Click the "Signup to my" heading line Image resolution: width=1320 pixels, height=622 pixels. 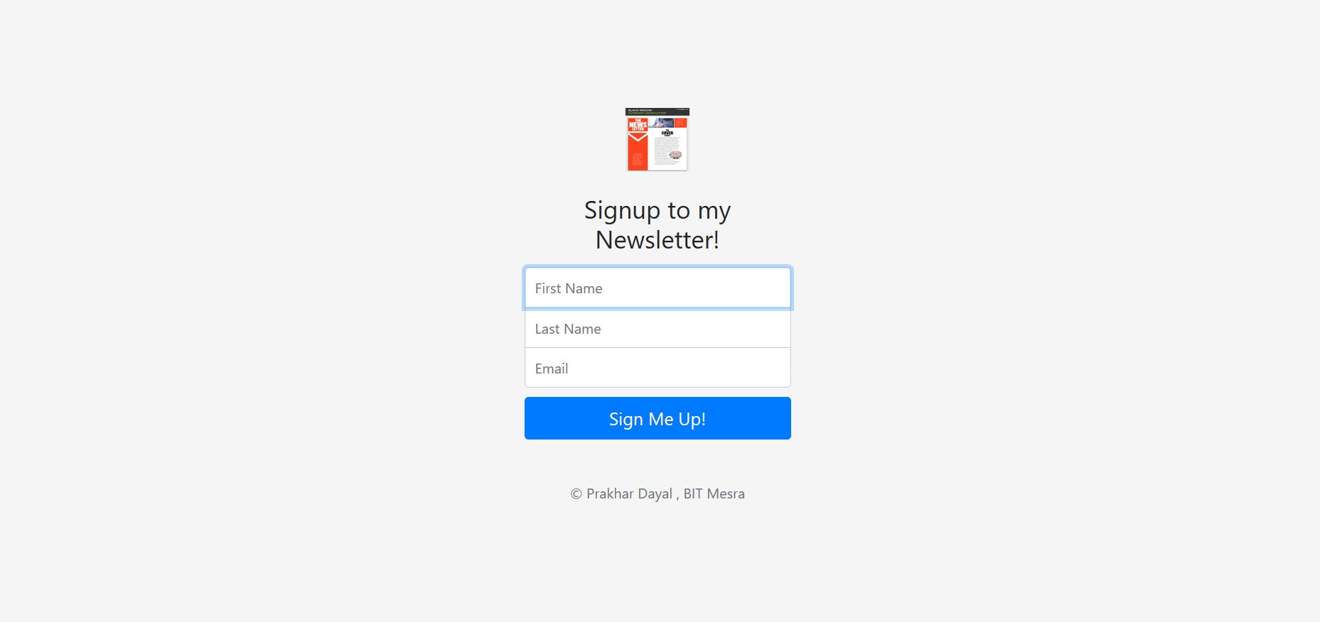pyautogui.click(x=658, y=211)
